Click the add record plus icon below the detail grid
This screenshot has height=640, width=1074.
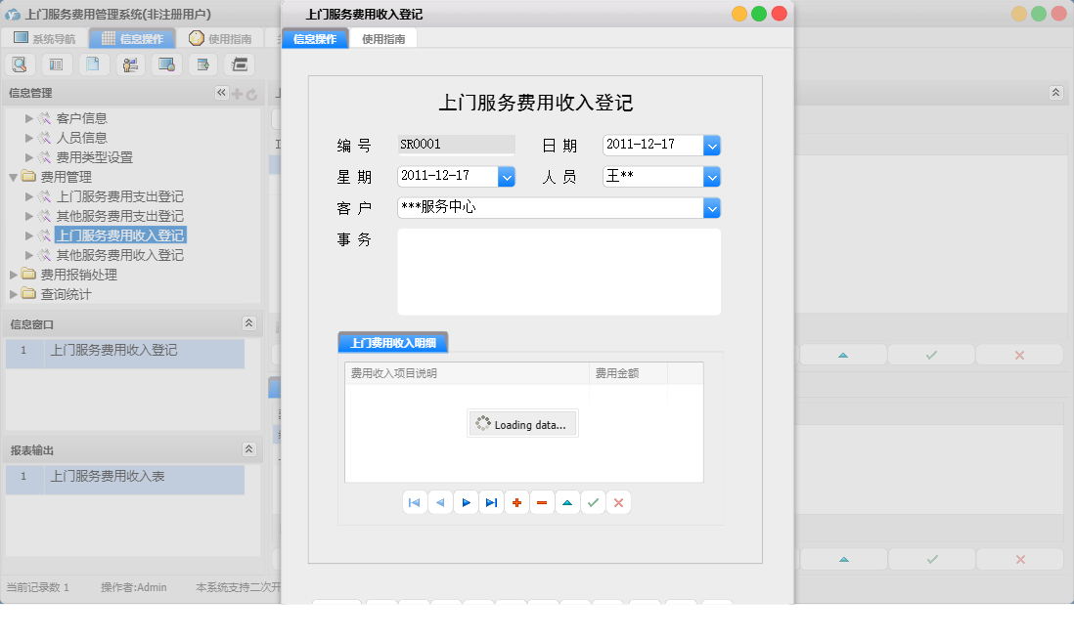click(x=516, y=501)
